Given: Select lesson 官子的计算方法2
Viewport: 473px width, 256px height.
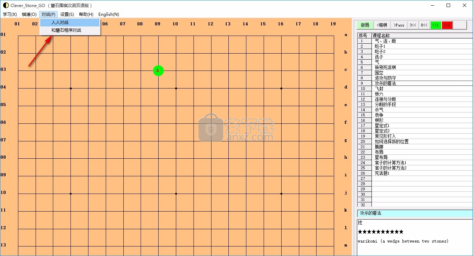Looking at the screenshot, I should [422, 168].
